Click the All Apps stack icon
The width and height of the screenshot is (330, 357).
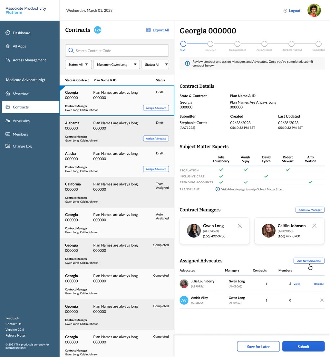pyautogui.click(x=8, y=46)
